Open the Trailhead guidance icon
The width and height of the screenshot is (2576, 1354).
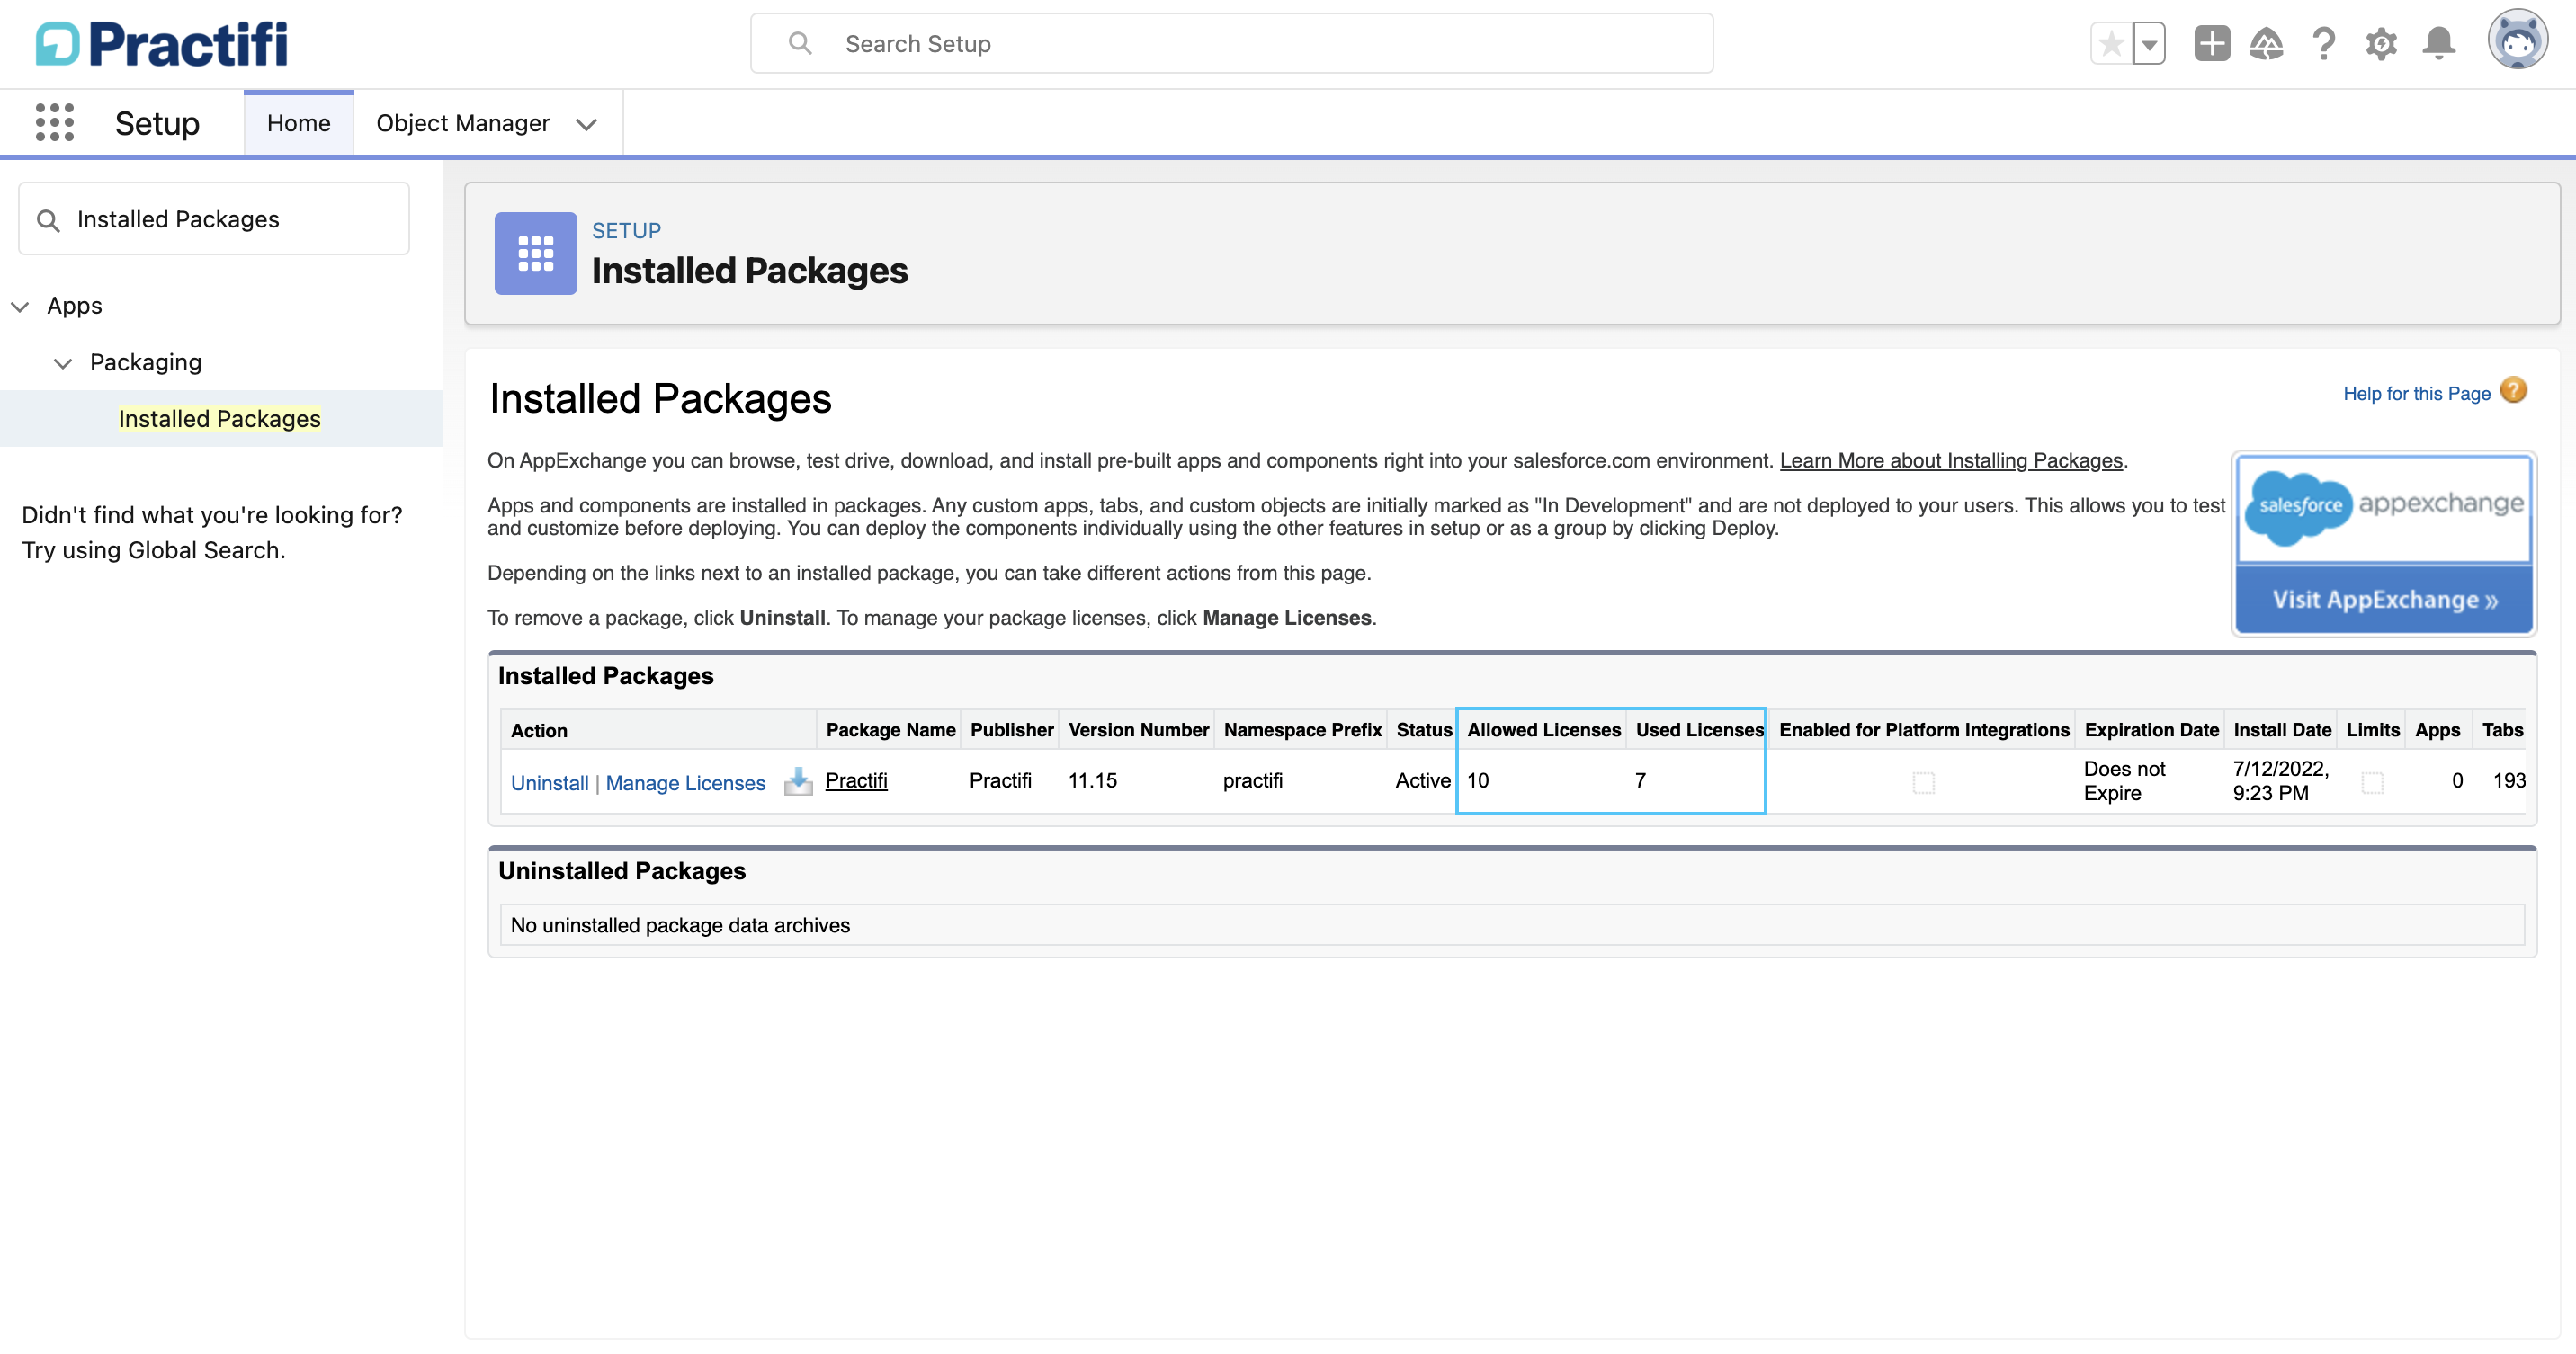pos(2266,44)
